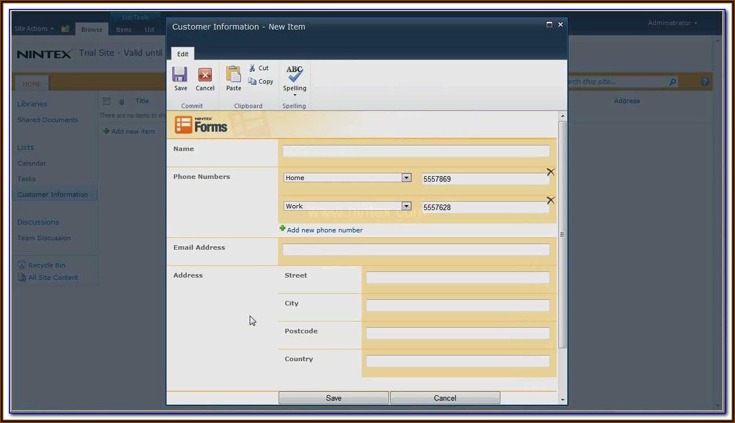The width and height of the screenshot is (735, 423).
Task: Click the Save floppy disk ribbon icon
Action: click(179, 75)
